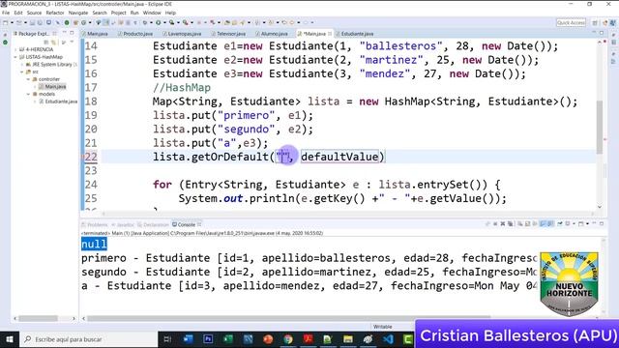Open the Search menu

coord(100,13)
